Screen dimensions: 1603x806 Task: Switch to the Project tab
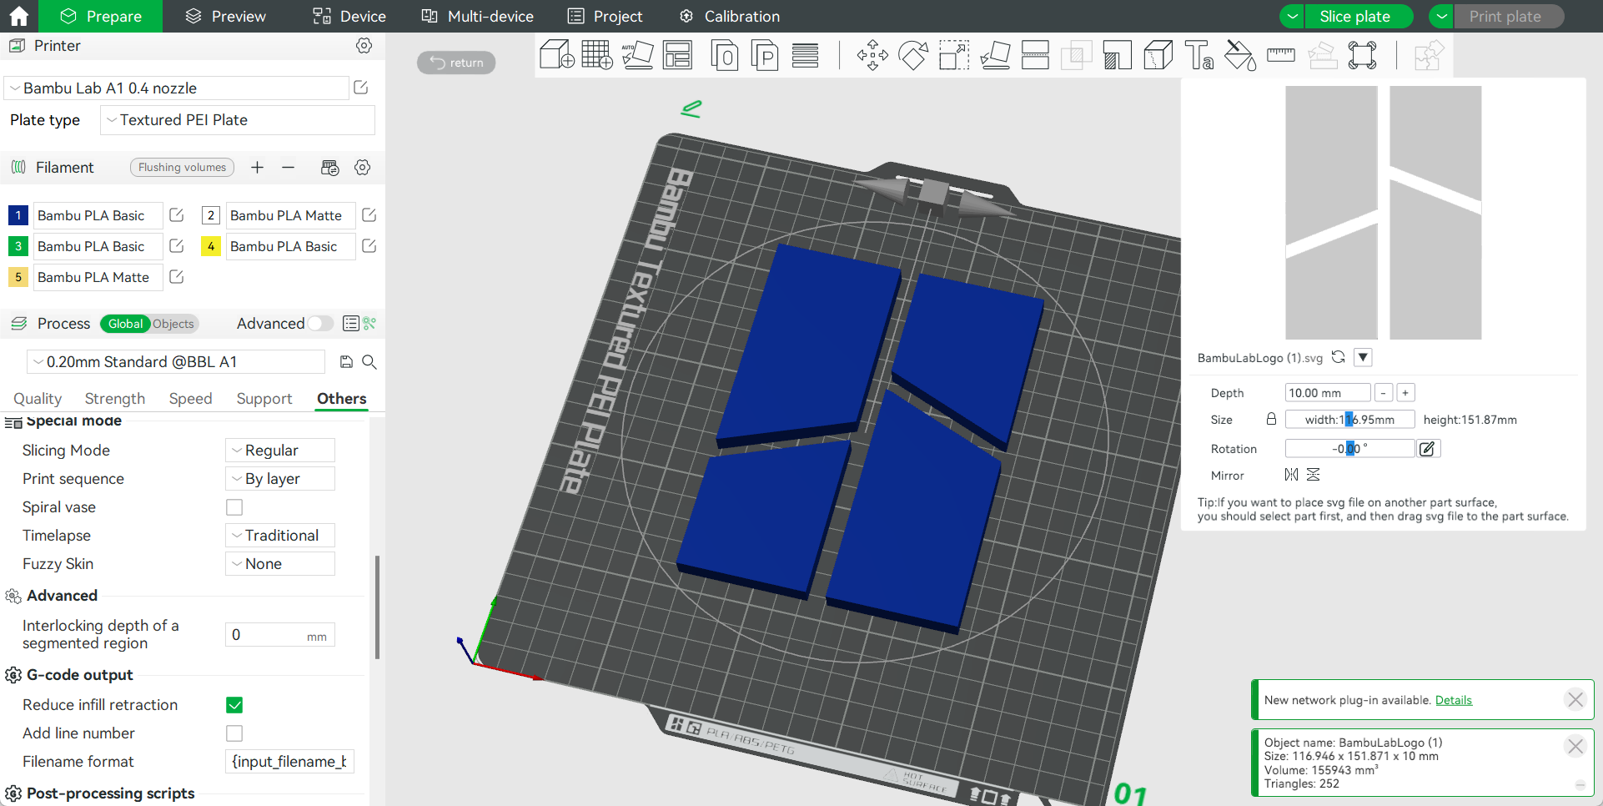tap(605, 17)
